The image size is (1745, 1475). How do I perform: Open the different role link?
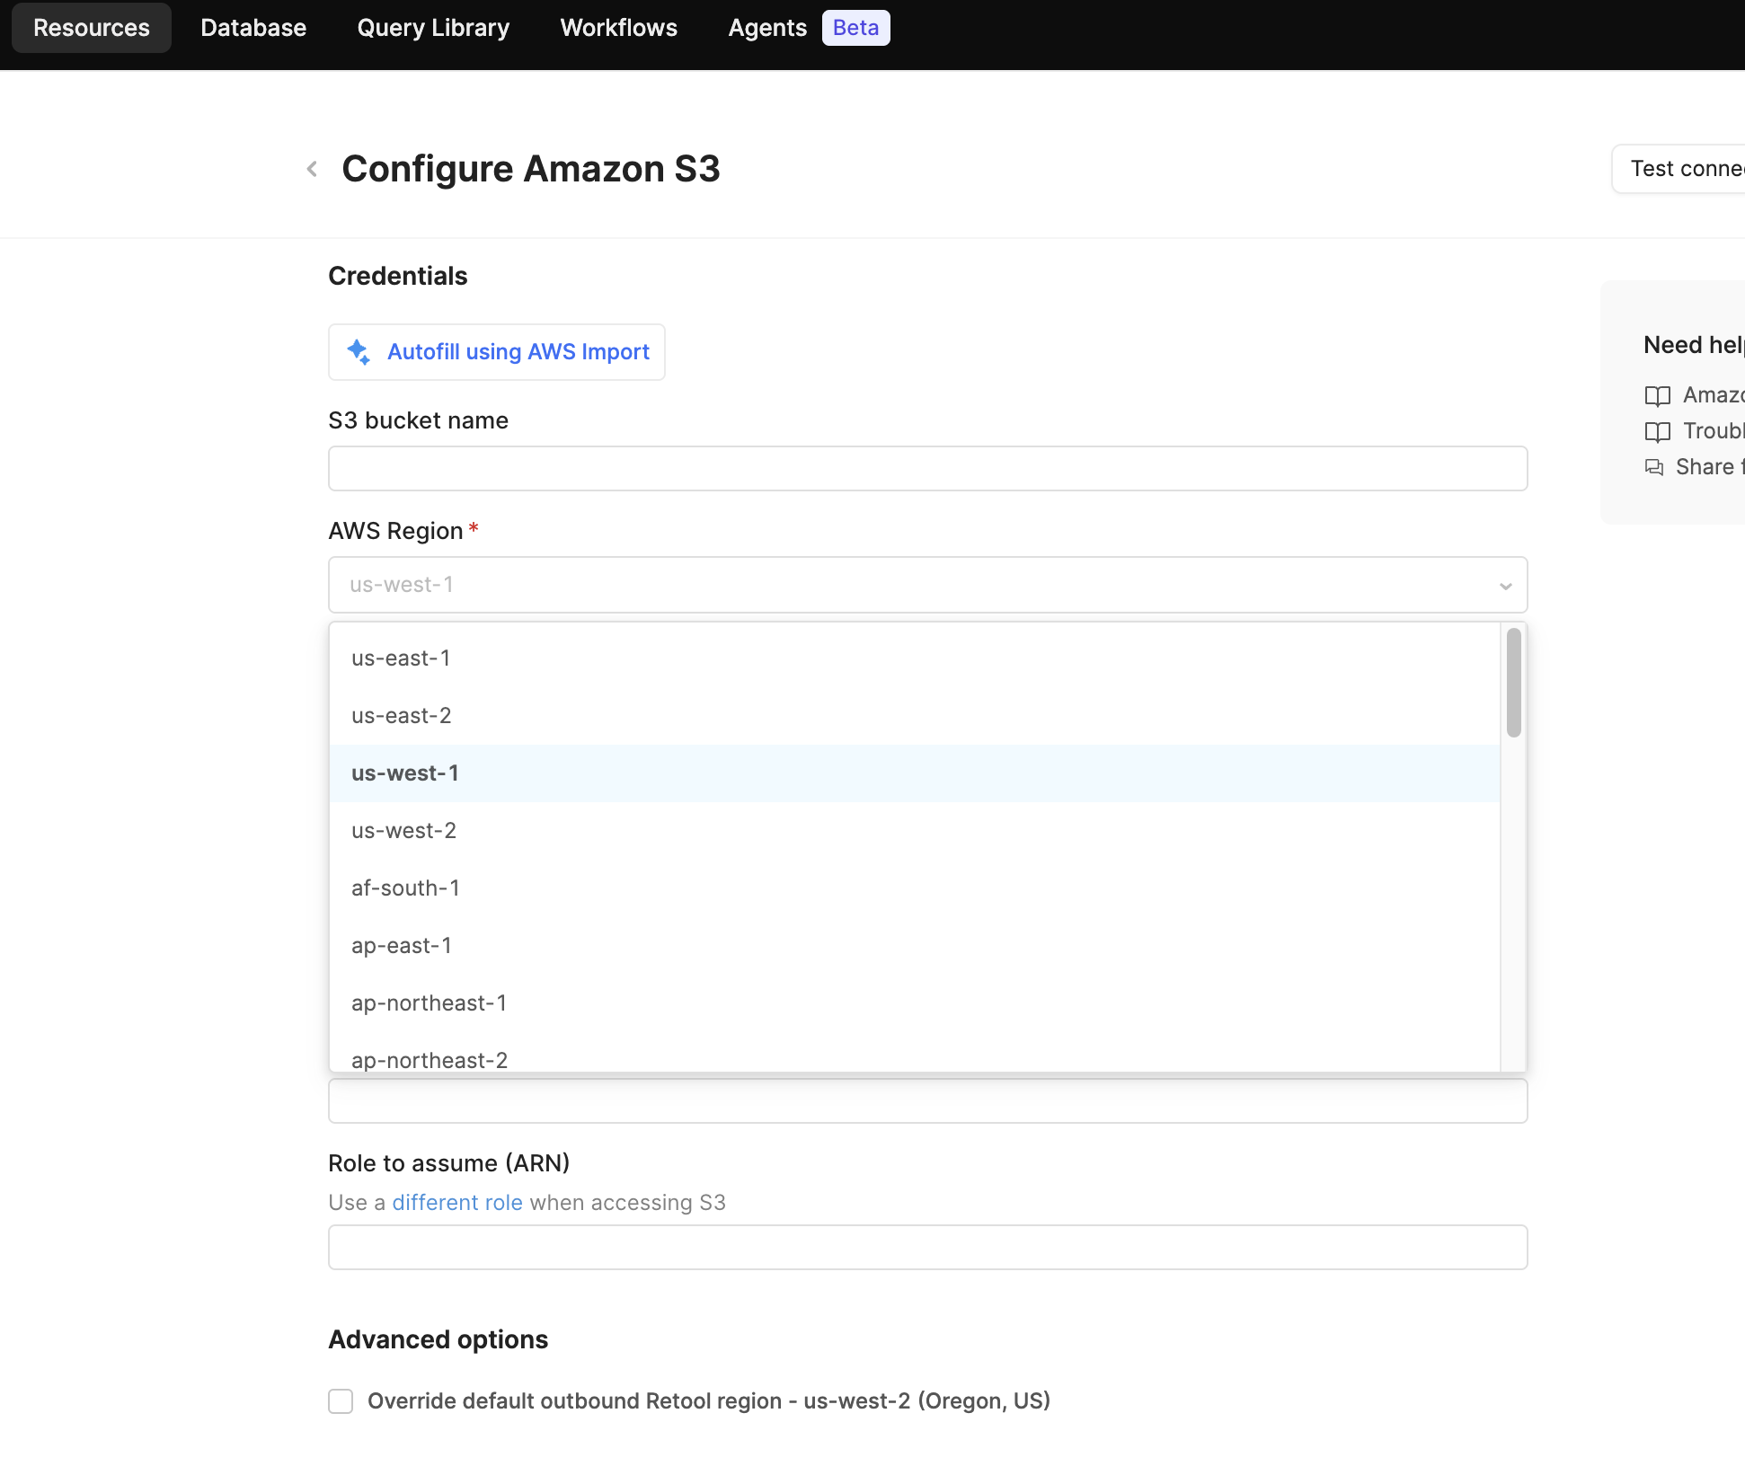click(x=456, y=1203)
